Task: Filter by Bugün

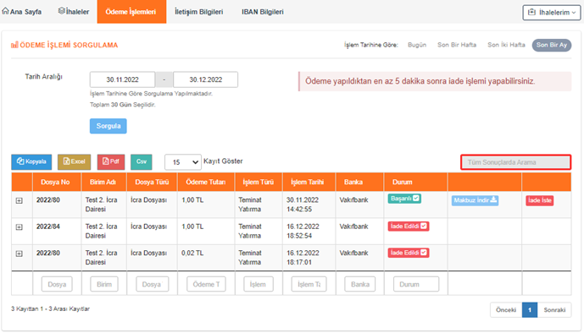Action: pos(417,45)
